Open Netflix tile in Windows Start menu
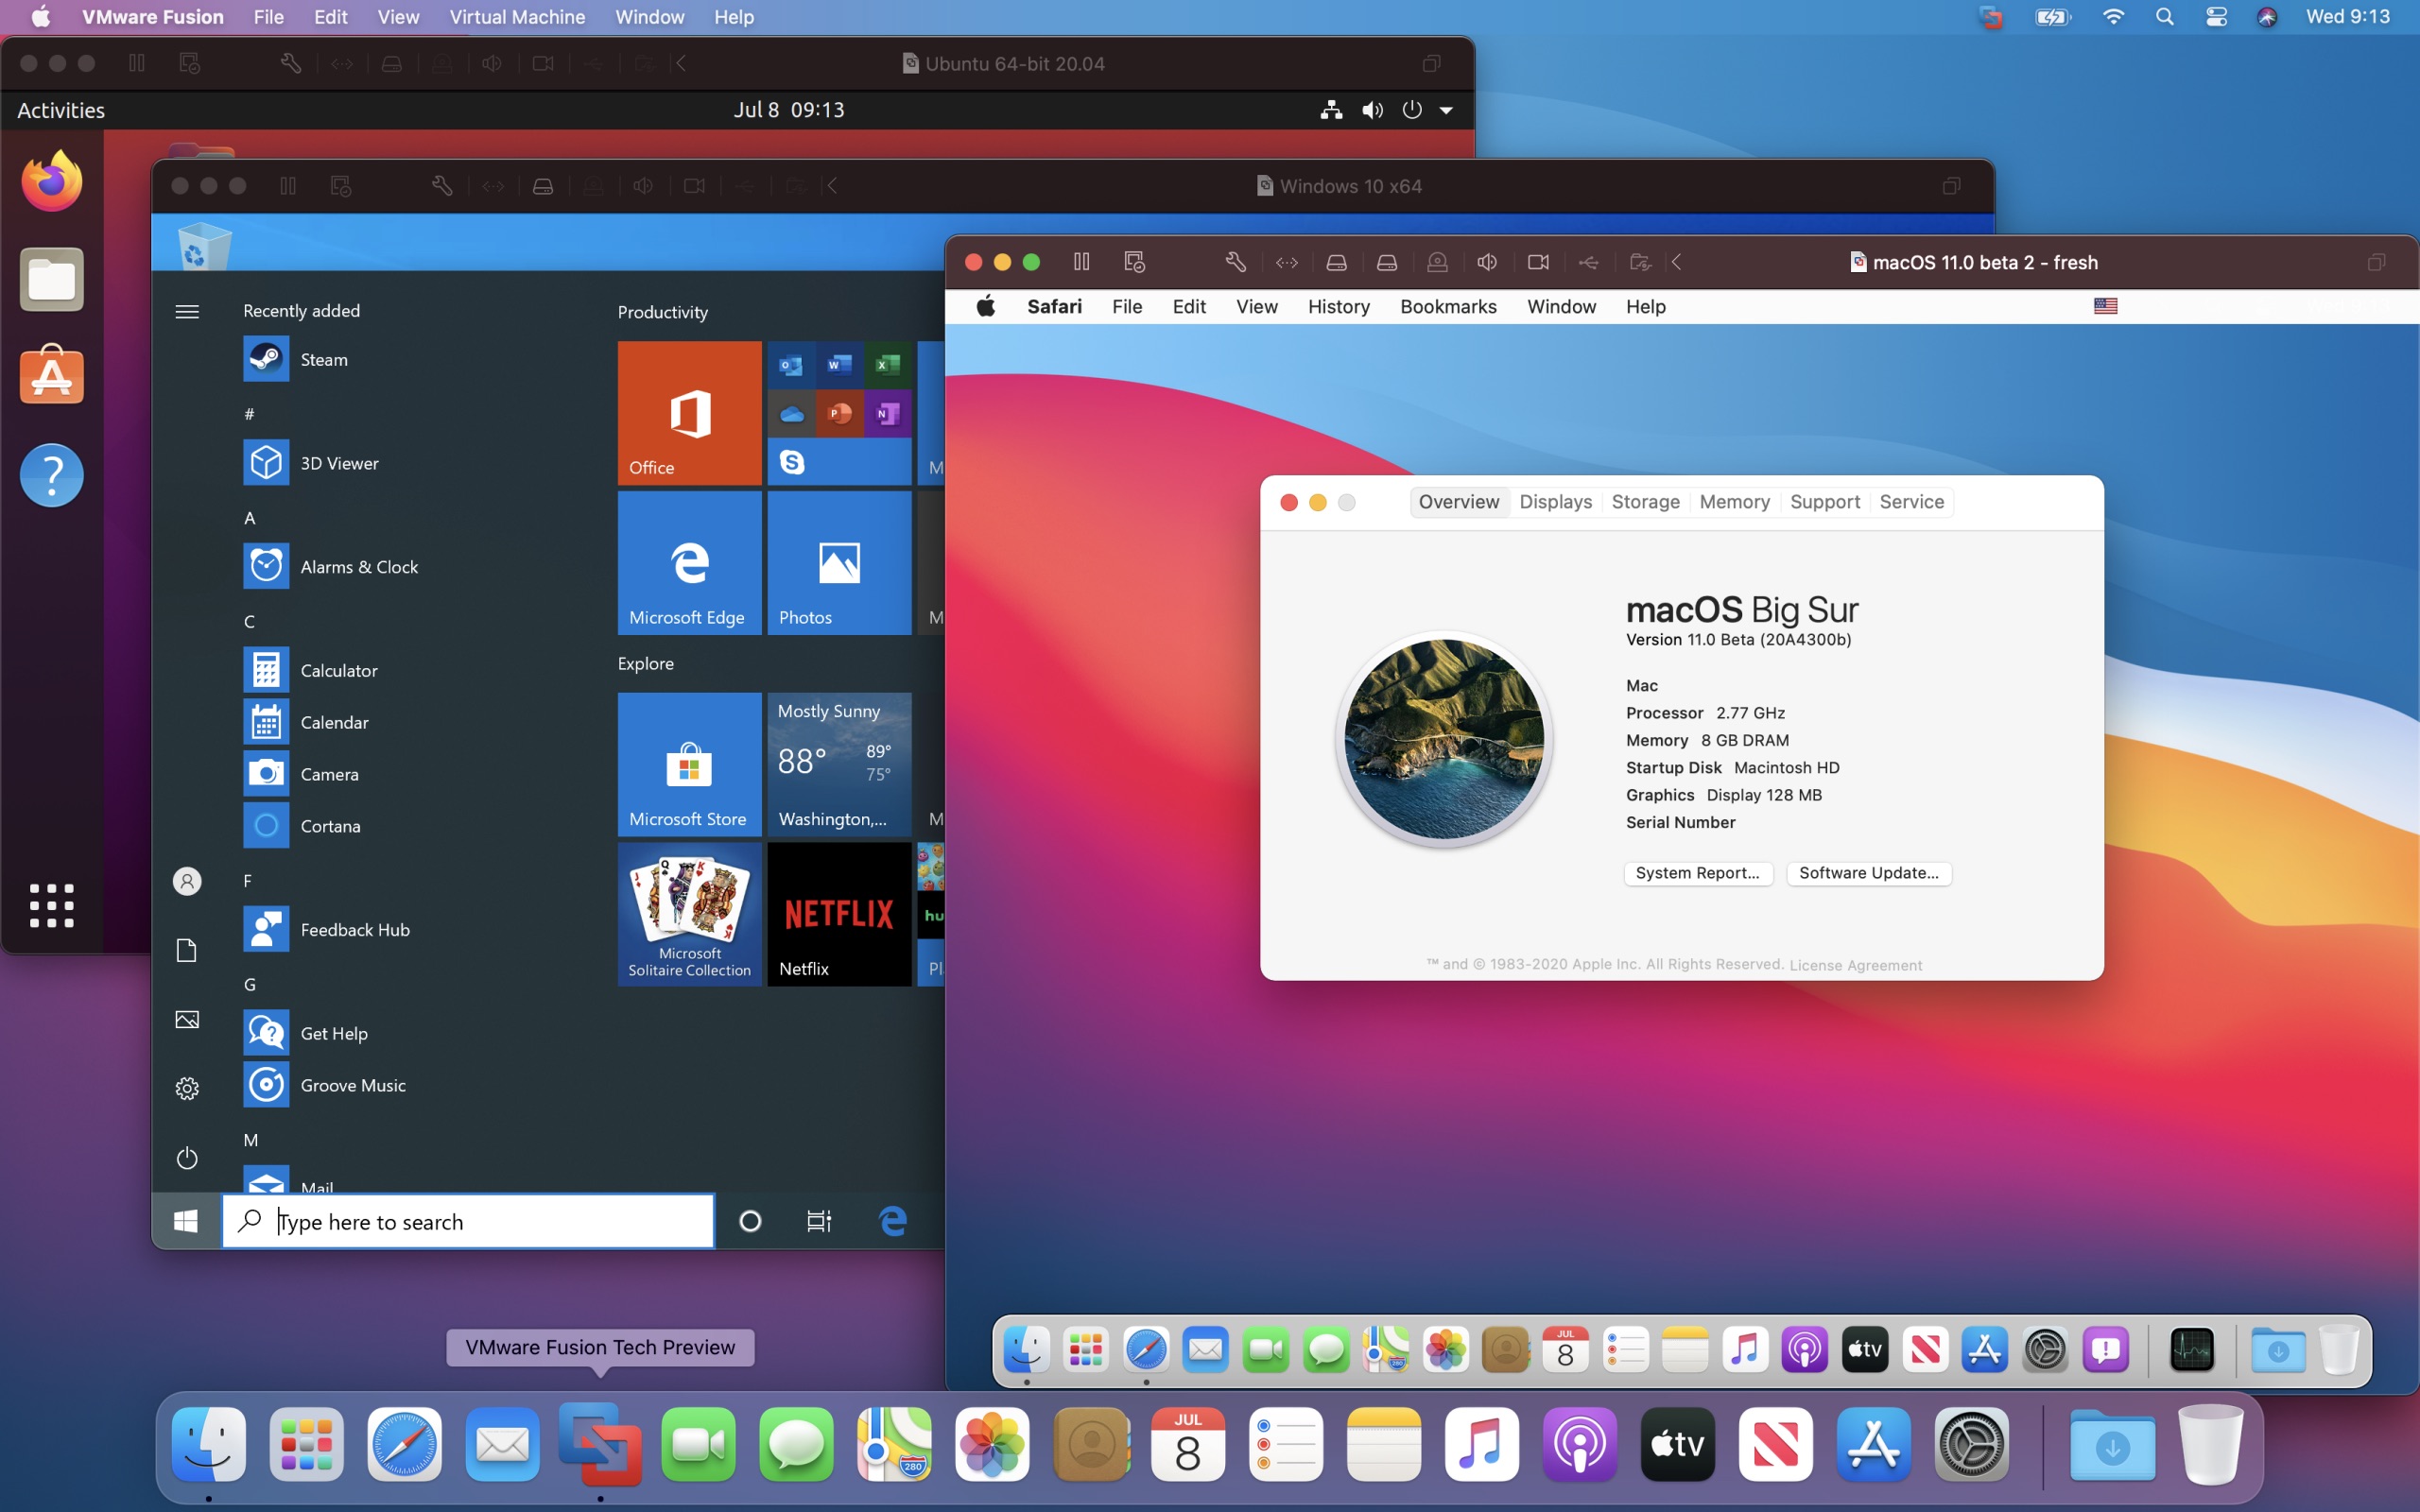This screenshot has height=1512, width=2420. tap(838, 913)
